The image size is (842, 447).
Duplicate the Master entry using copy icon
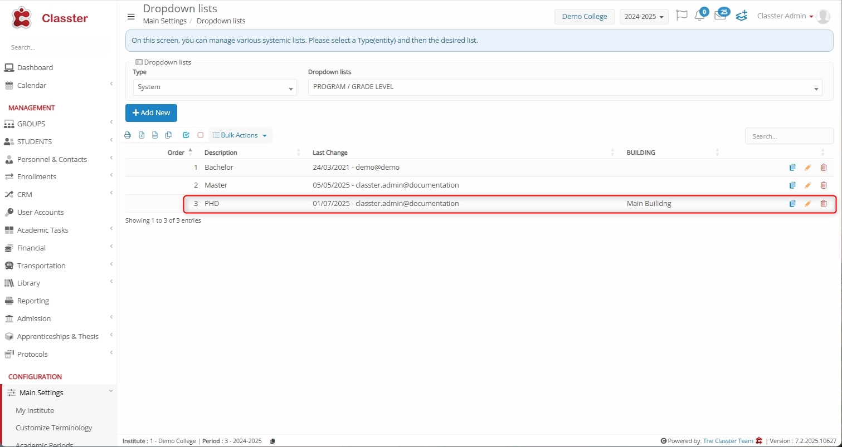point(792,185)
